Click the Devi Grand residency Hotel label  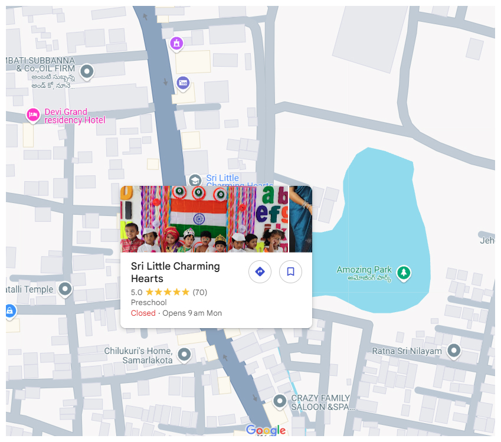pos(75,116)
